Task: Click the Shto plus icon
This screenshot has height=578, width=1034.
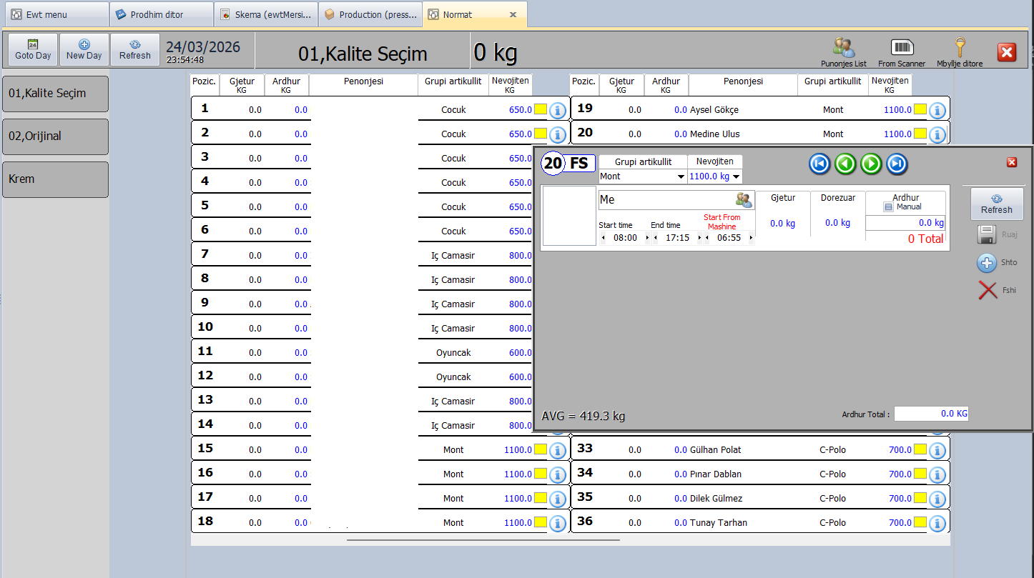Action: pyautogui.click(x=987, y=263)
